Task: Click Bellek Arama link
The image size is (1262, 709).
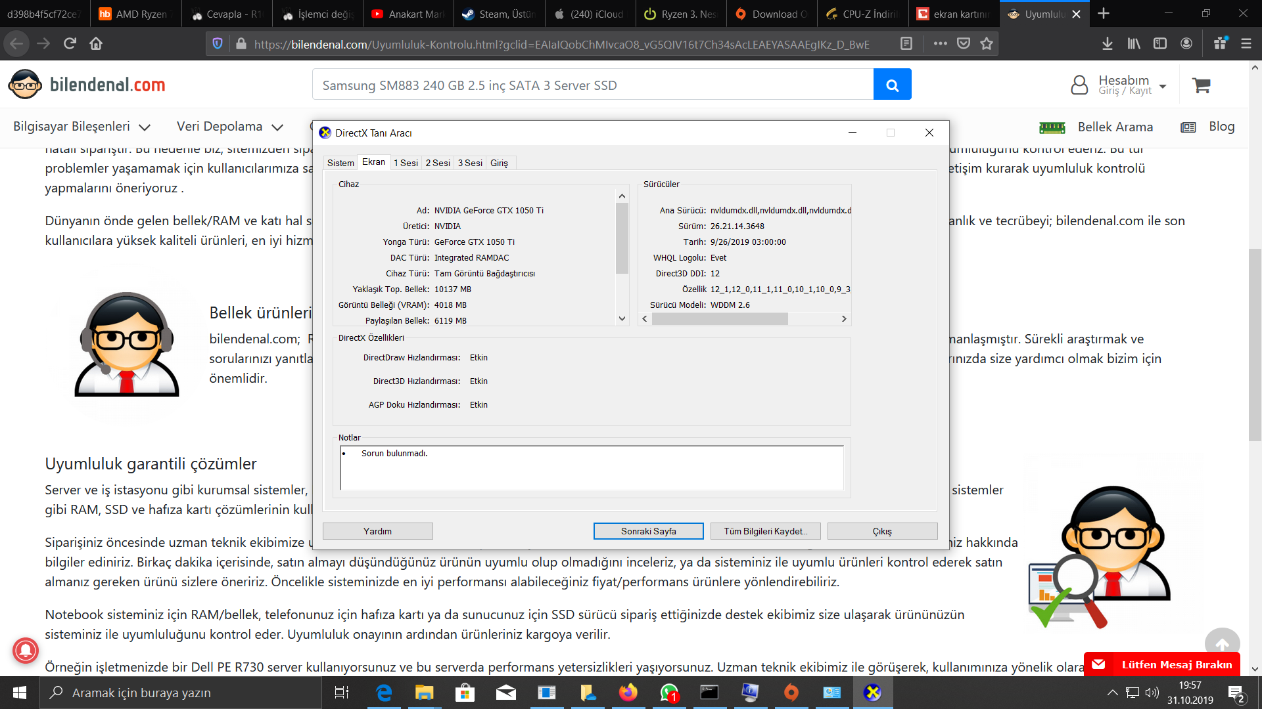Action: pyautogui.click(x=1115, y=127)
